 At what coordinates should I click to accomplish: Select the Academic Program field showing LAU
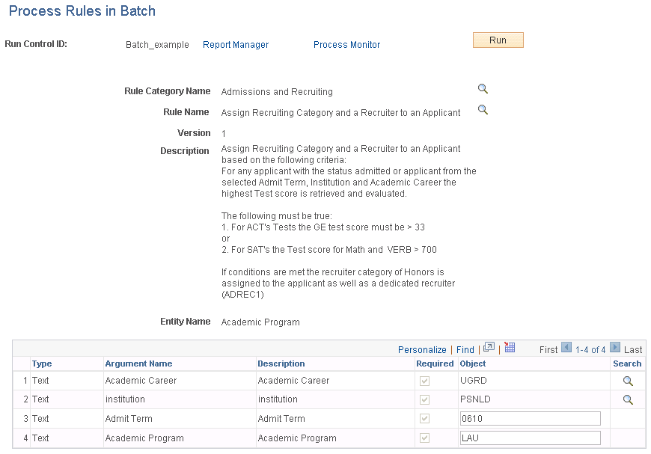(530, 437)
